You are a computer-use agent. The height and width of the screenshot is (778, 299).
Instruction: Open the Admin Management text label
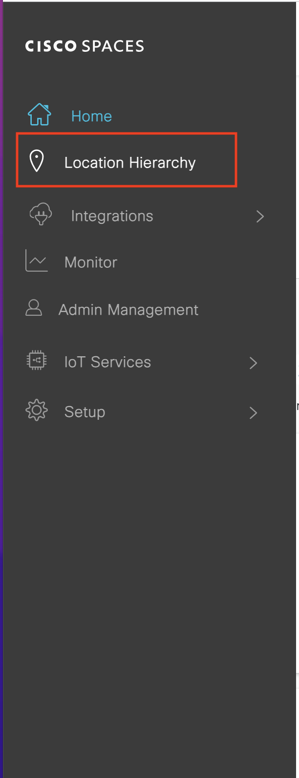128,310
